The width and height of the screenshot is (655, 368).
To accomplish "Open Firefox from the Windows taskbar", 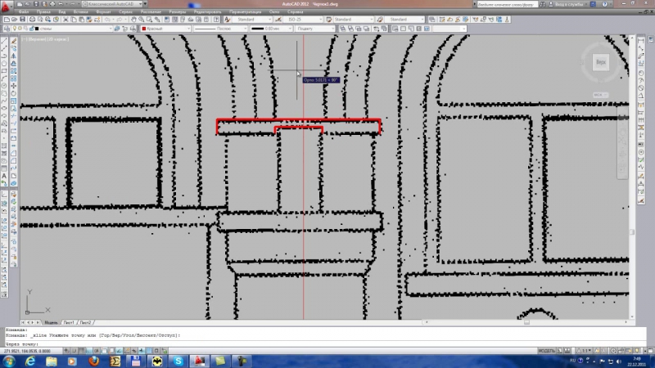I will coord(95,360).
